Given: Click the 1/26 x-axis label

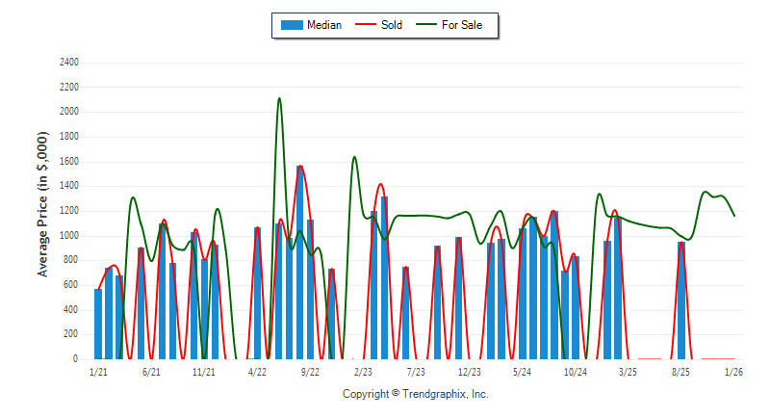Looking at the screenshot, I should pyautogui.click(x=733, y=371).
